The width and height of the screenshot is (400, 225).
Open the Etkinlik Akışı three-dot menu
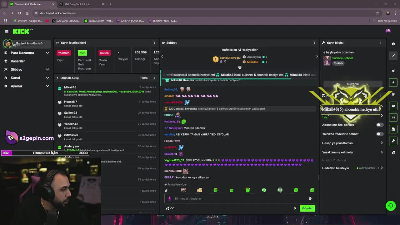pyautogui.click(x=154, y=78)
